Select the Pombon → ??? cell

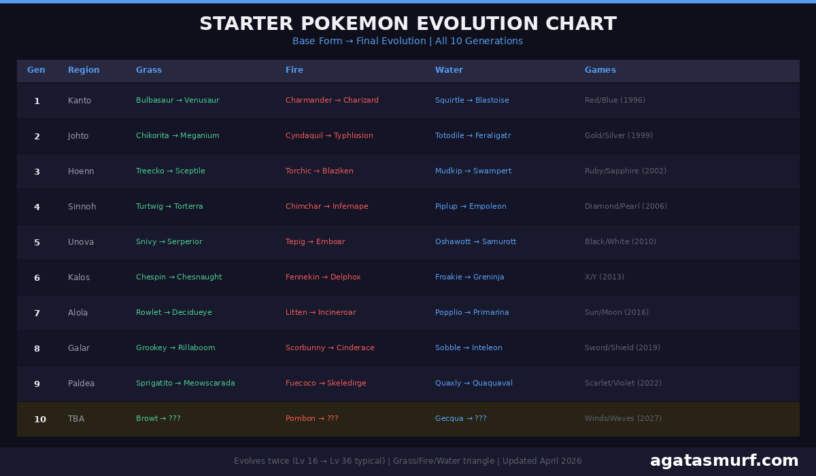point(312,419)
